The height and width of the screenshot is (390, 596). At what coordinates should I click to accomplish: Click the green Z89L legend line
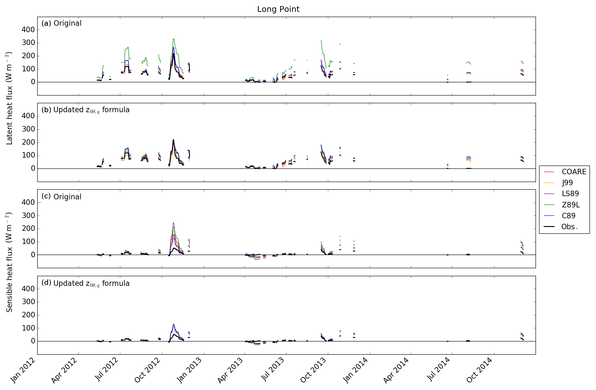[549, 205]
